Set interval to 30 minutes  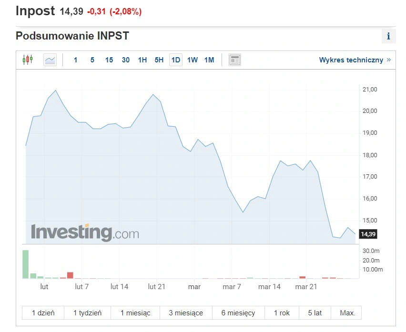(126, 60)
